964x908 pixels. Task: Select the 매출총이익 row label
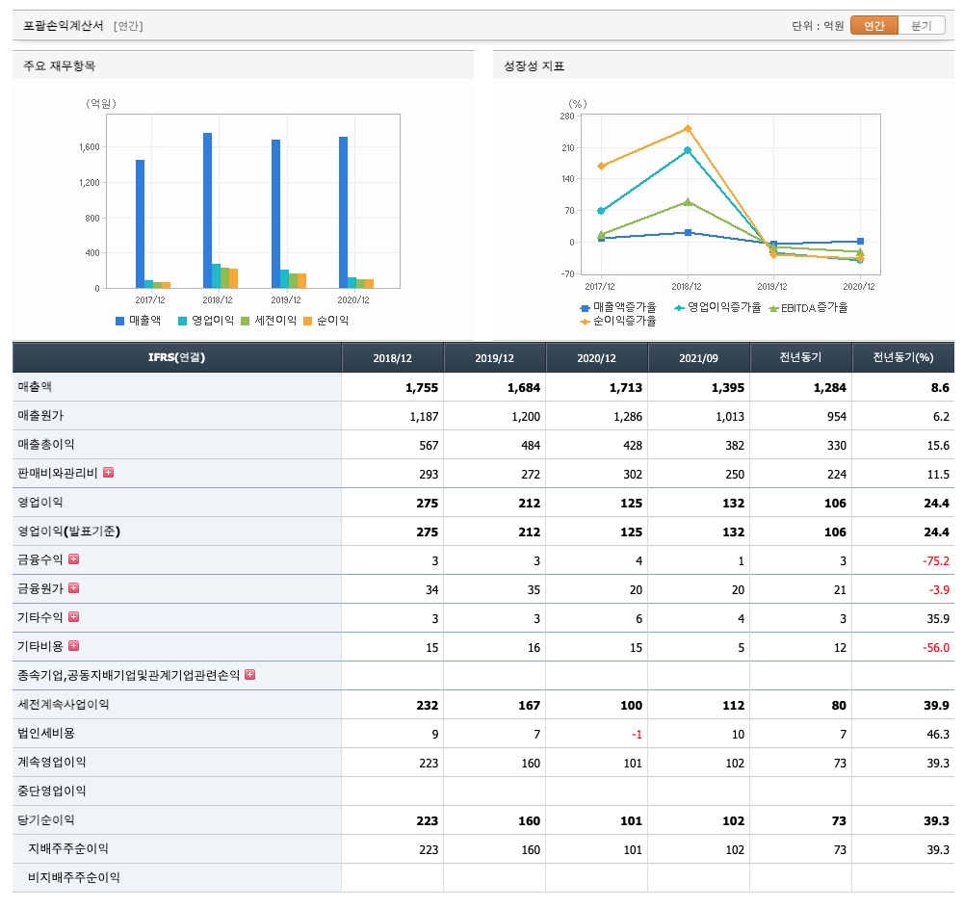pyautogui.click(x=46, y=445)
